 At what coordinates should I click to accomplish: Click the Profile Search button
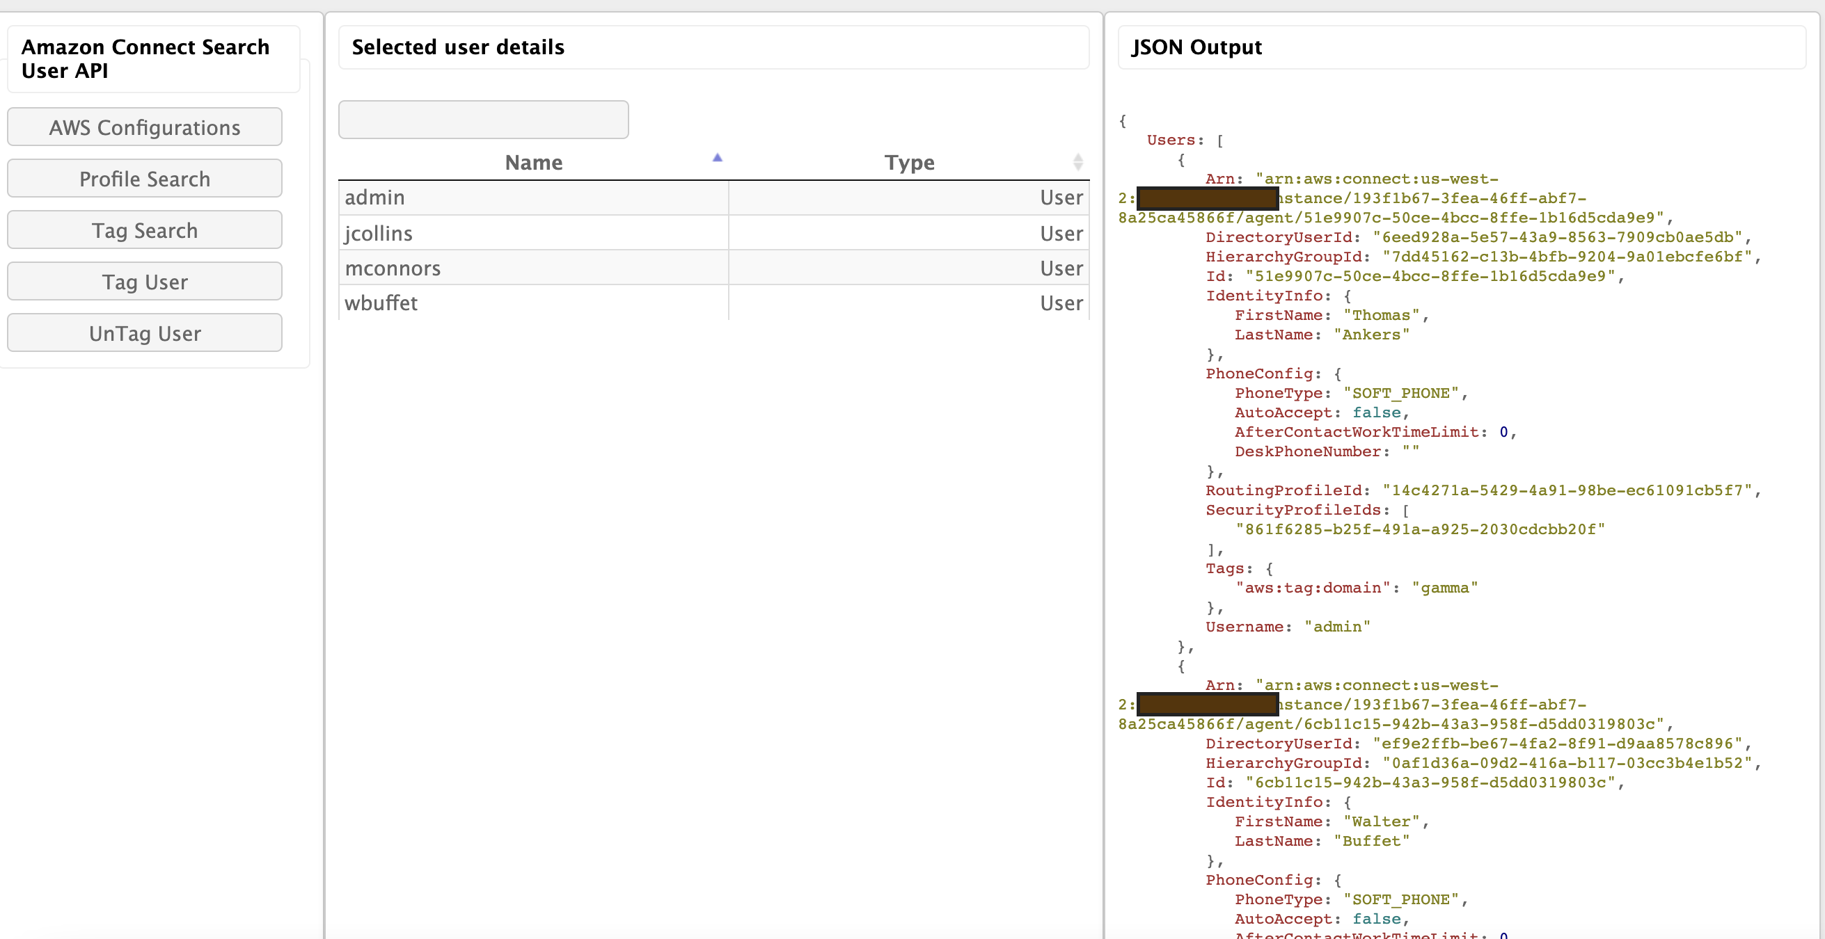click(x=145, y=179)
